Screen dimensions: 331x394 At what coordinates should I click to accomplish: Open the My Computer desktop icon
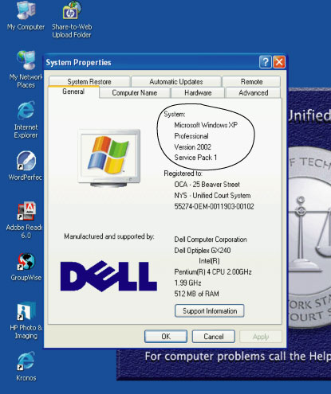(26, 16)
